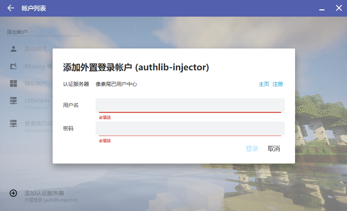Minimize the launcher window

pos(322,8)
